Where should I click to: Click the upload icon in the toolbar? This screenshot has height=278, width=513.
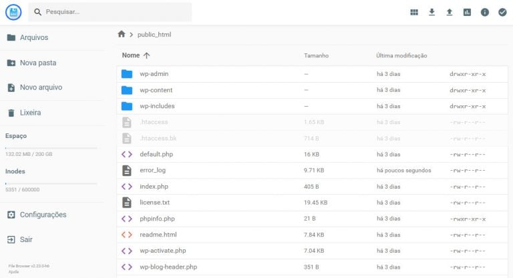tap(450, 12)
